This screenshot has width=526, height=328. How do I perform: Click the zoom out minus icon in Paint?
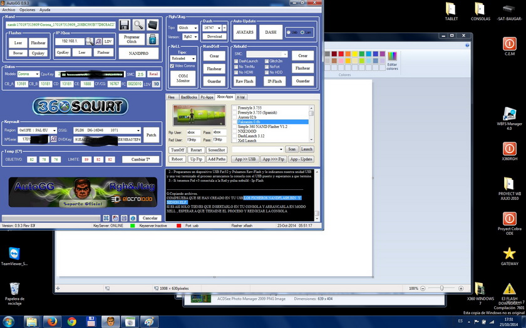coord(423,288)
